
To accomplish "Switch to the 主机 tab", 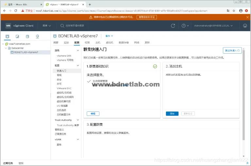I will pos(98,42).
